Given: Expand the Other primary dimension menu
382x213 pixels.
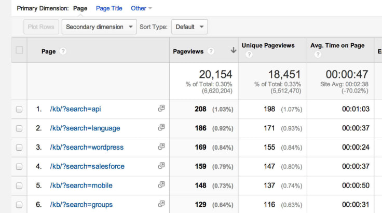Looking at the screenshot, I should [x=141, y=8].
